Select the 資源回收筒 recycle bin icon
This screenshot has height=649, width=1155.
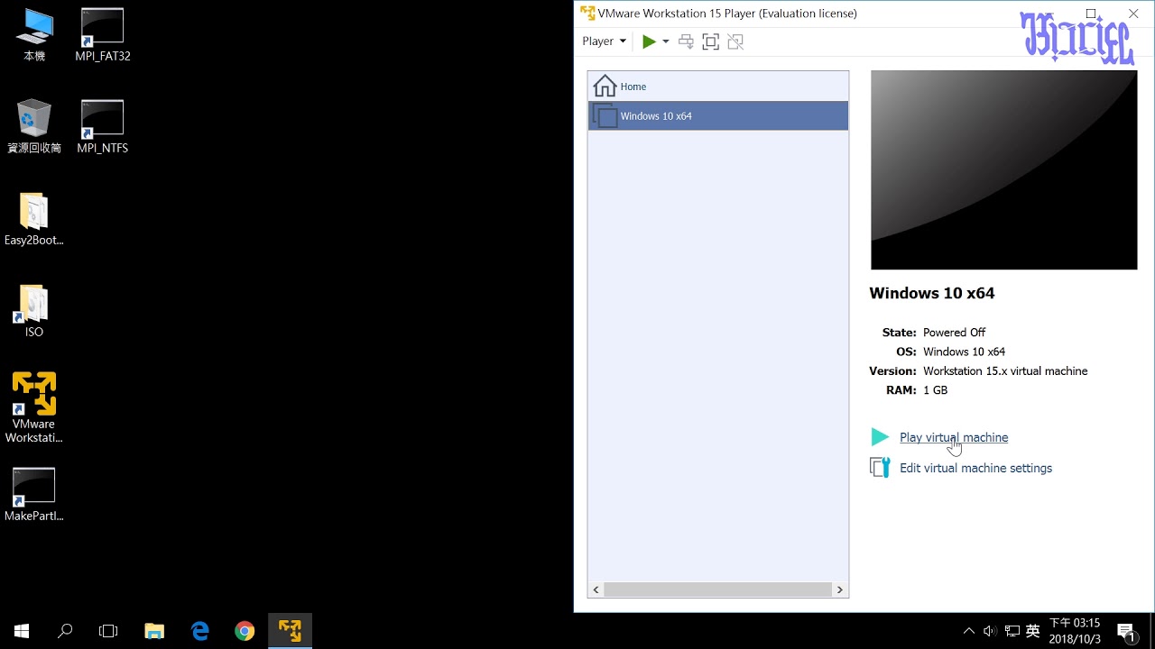(x=34, y=127)
